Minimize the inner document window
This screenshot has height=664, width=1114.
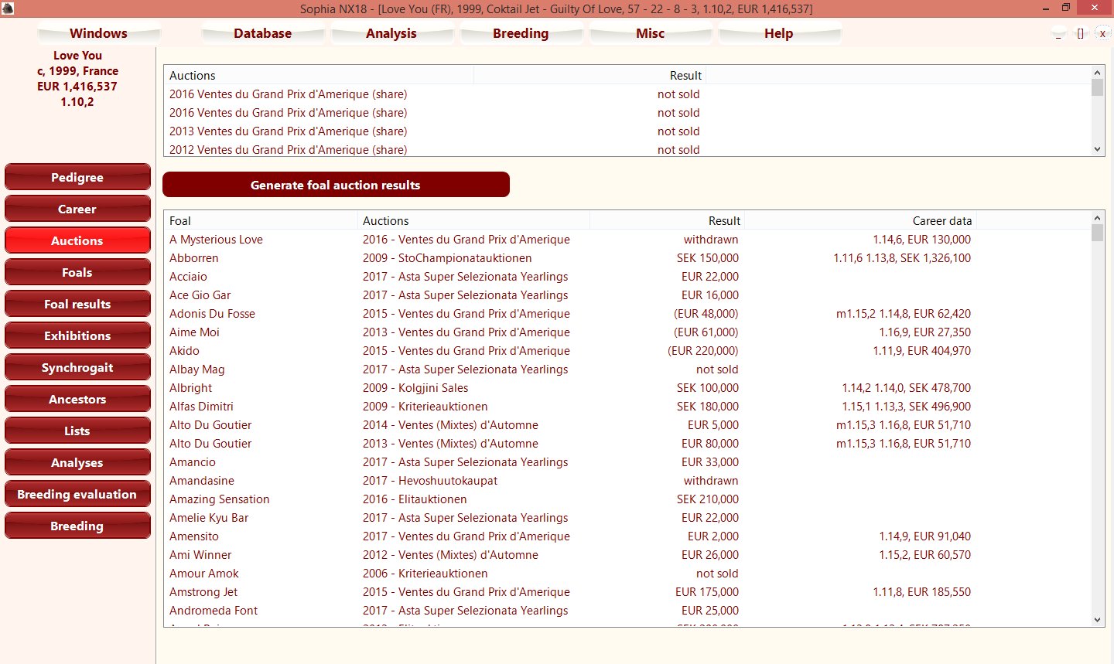[1058, 33]
